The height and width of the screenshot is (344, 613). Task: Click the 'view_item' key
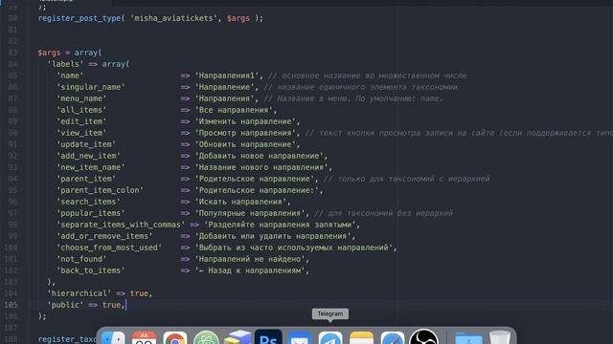[81, 133]
